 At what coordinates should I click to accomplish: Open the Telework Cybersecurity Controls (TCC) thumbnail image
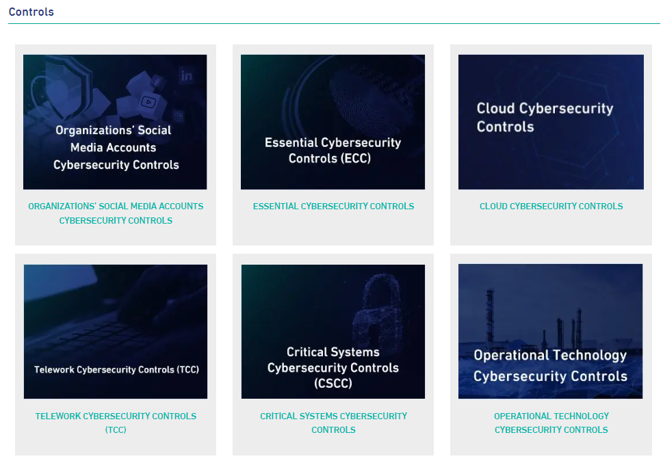tap(116, 332)
